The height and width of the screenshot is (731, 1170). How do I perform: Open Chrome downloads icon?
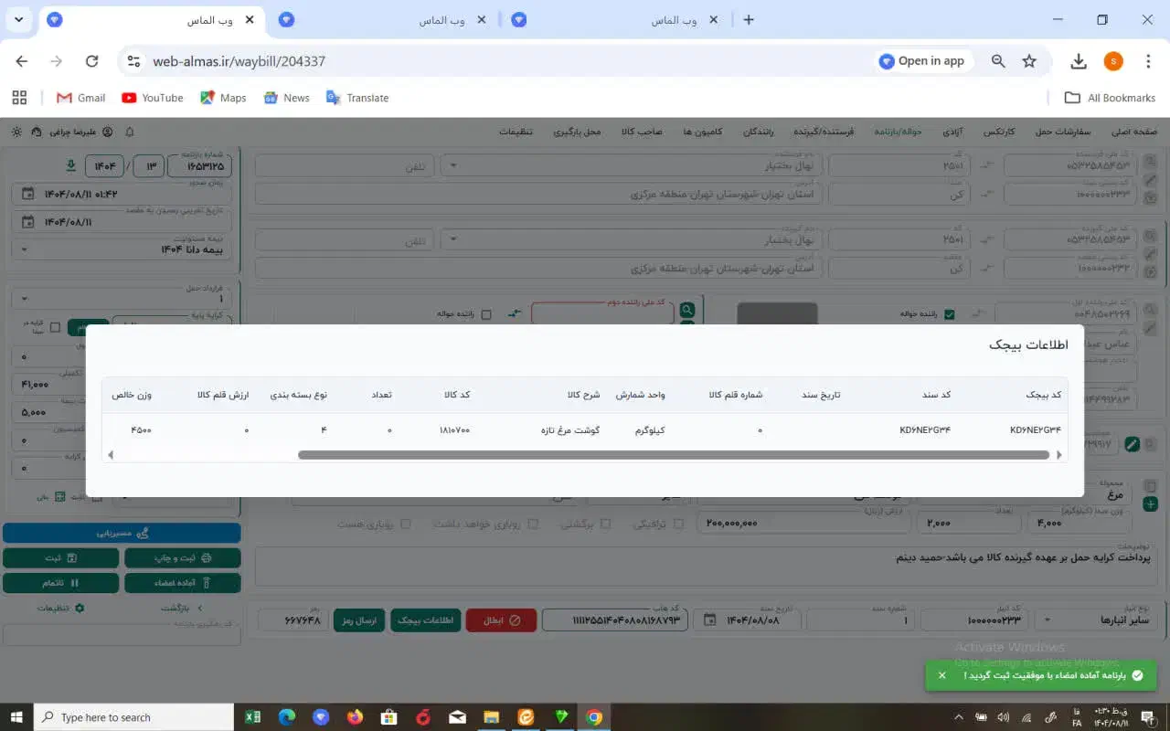tap(1079, 61)
